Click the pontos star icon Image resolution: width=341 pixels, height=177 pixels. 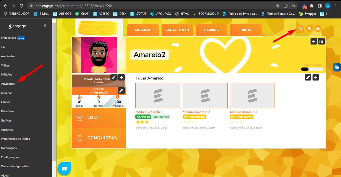(99, 97)
